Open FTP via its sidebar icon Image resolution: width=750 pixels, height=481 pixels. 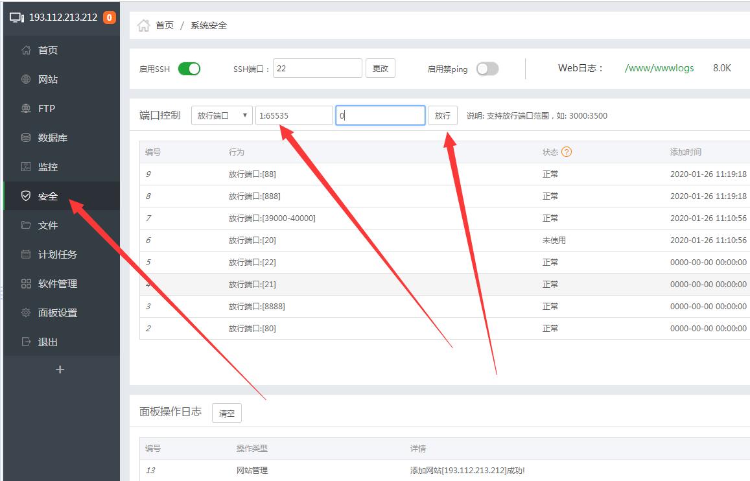point(26,109)
